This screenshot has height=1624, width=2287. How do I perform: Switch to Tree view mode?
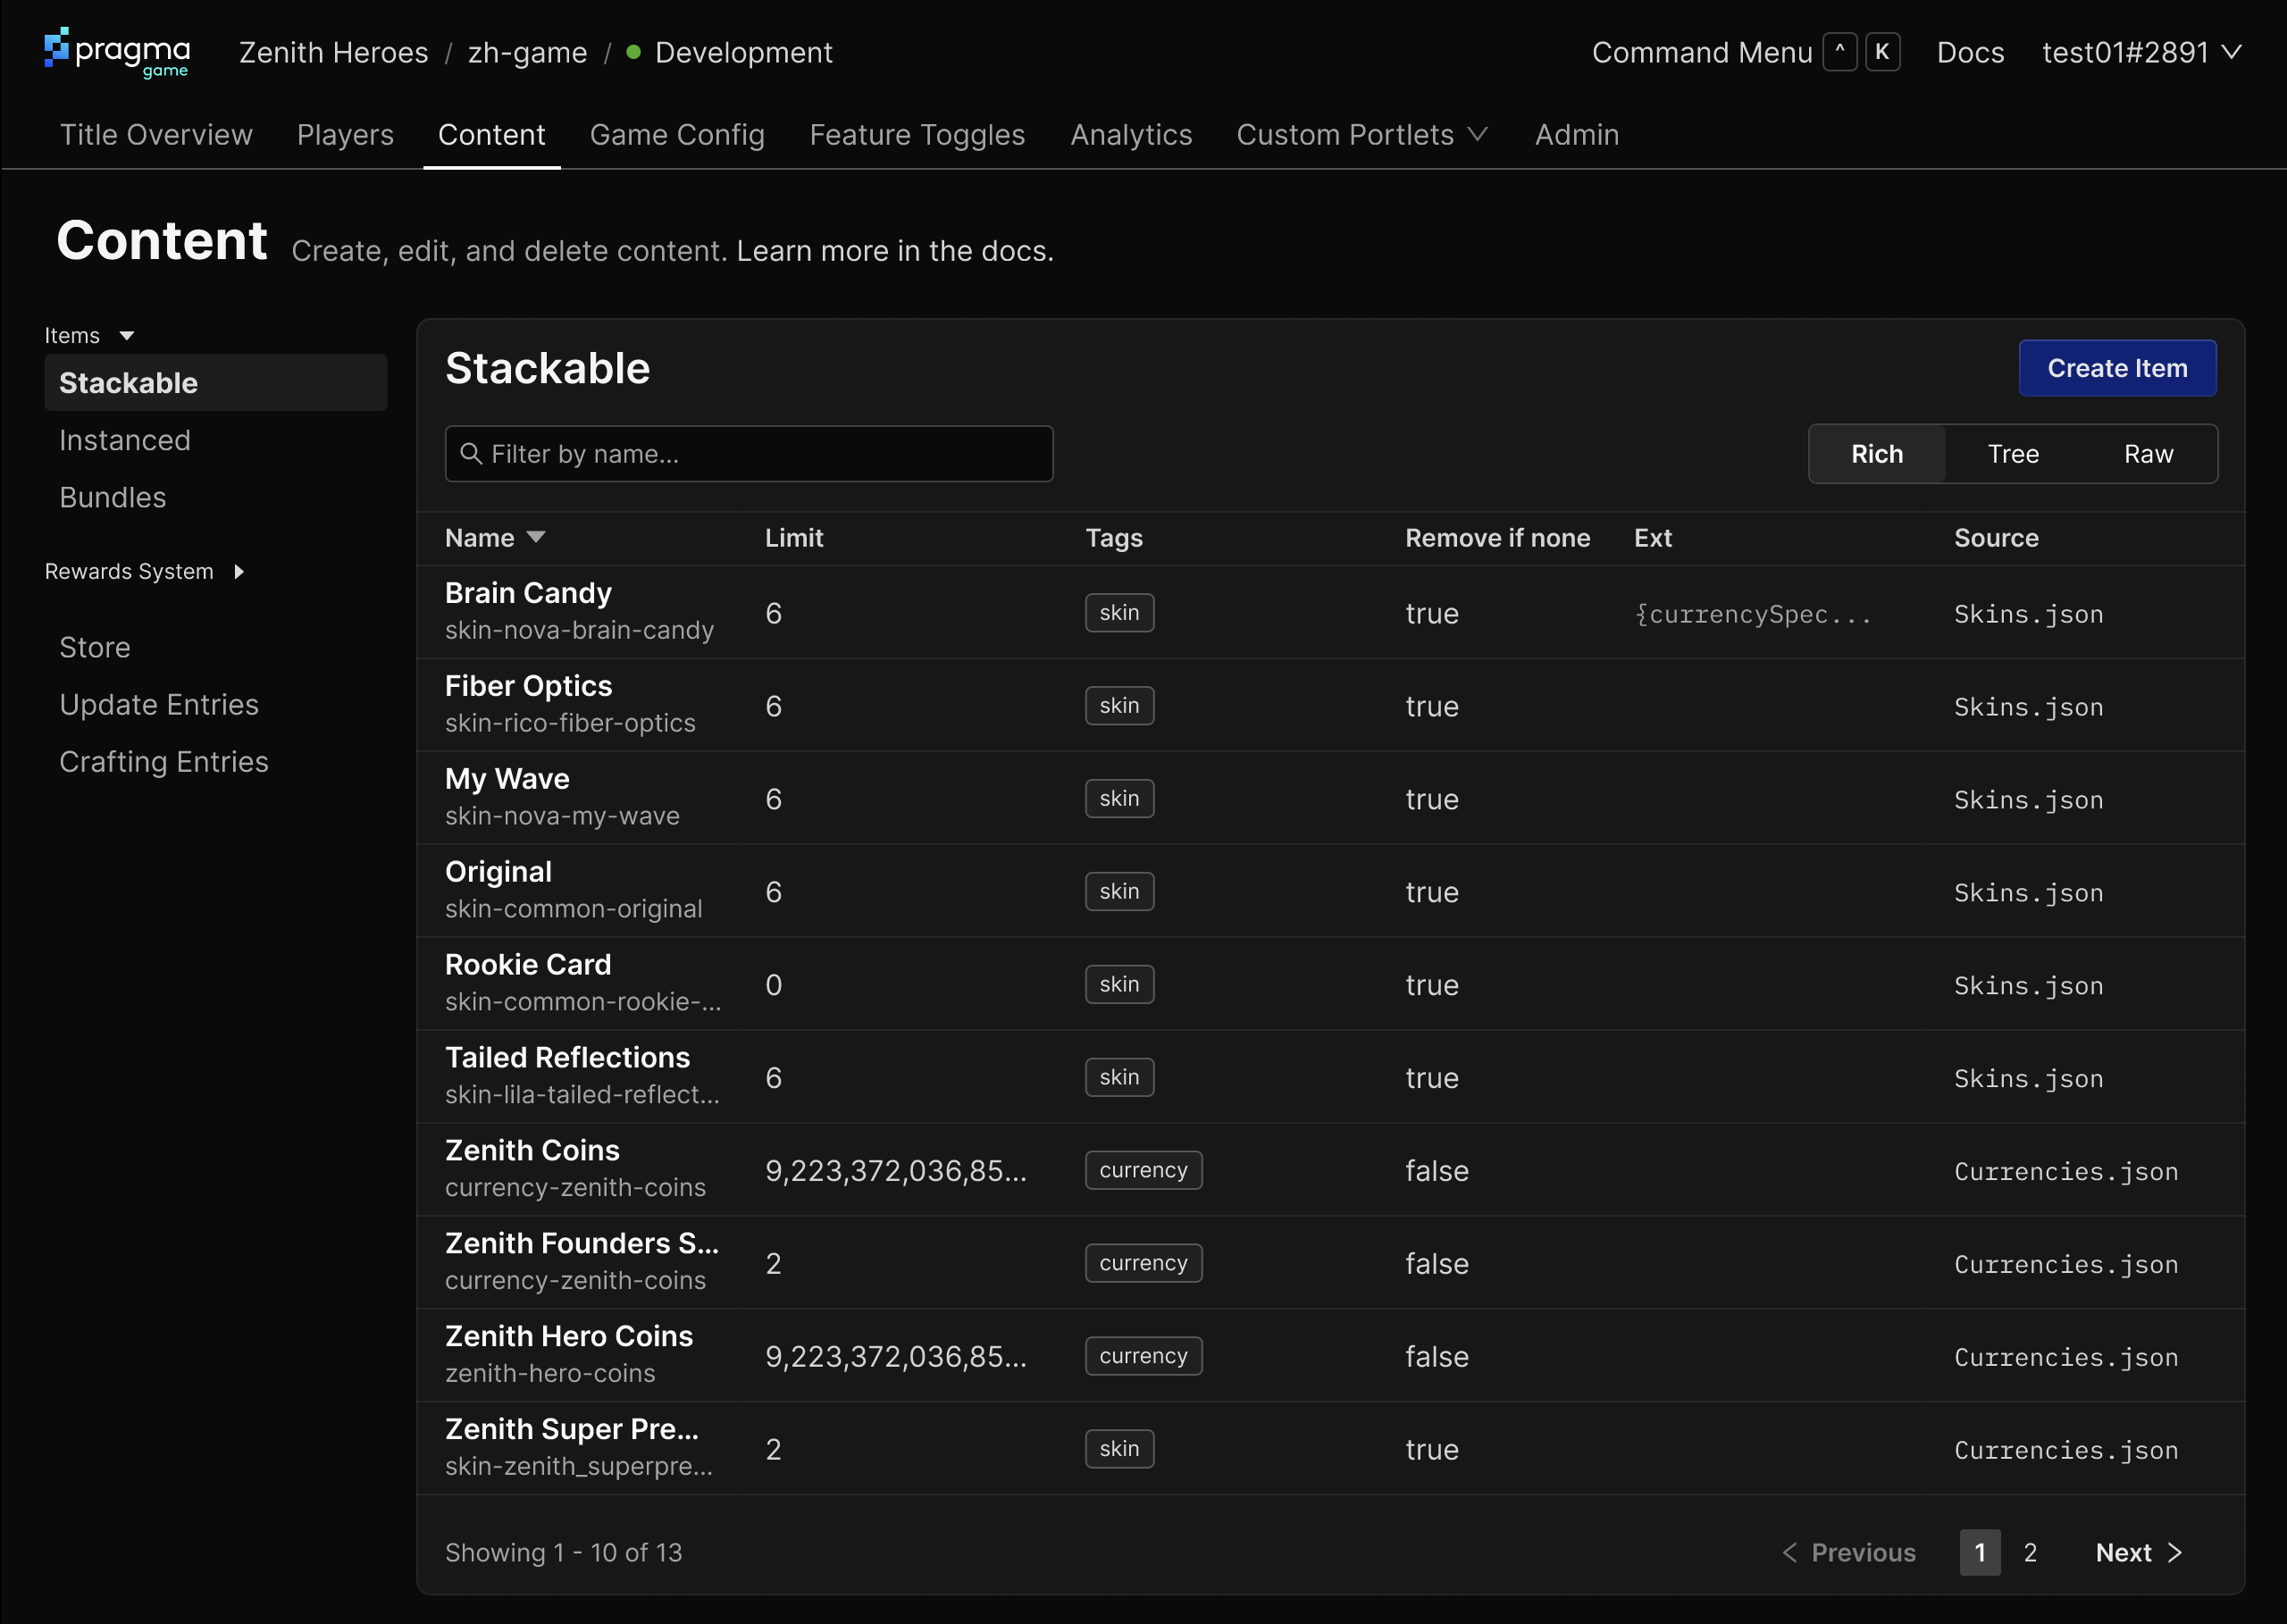2012,454
